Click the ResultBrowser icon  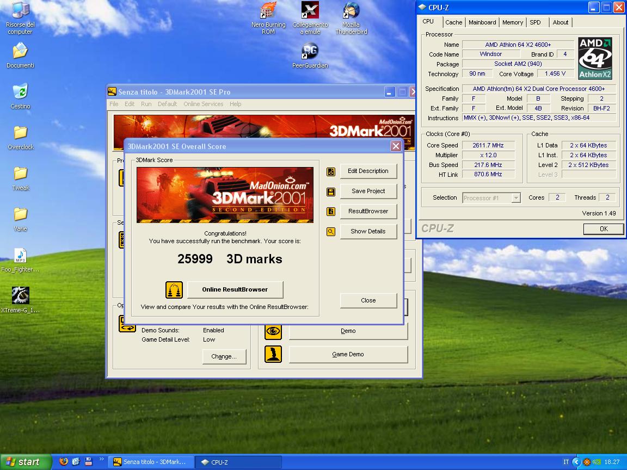(x=331, y=212)
